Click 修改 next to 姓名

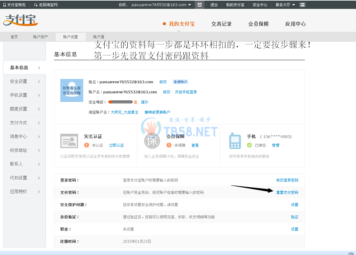pyautogui.click(x=163, y=82)
